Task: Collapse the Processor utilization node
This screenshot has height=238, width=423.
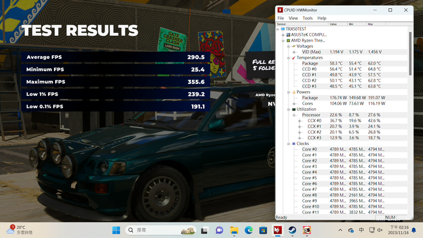Action: coord(294,115)
